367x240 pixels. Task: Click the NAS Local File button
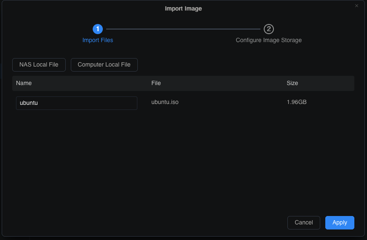coord(39,65)
